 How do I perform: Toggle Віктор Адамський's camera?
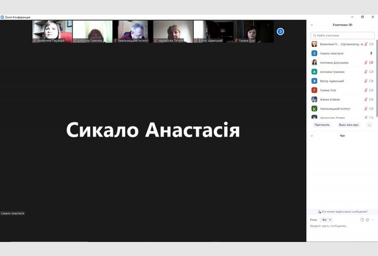(x=371, y=81)
